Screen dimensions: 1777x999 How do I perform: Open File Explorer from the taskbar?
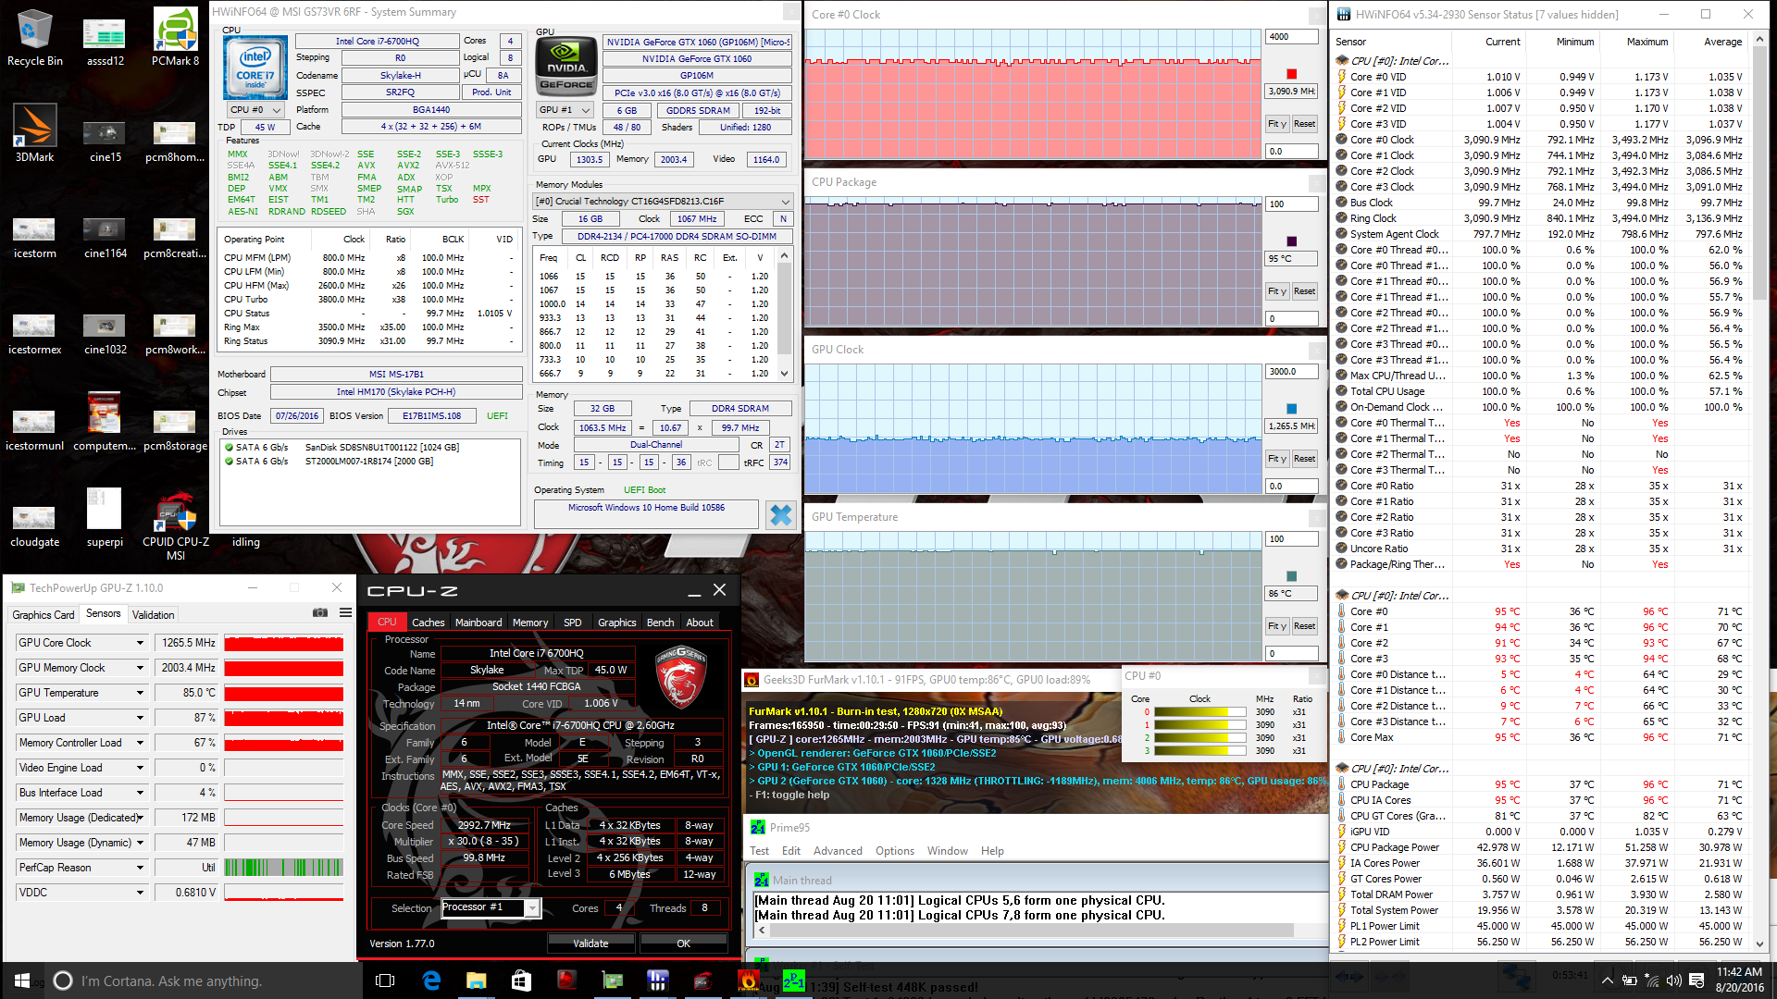click(476, 980)
